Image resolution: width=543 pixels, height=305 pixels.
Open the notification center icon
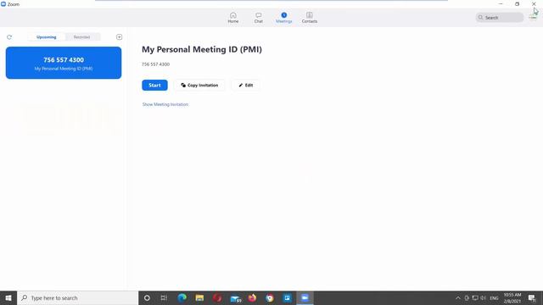click(532, 298)
